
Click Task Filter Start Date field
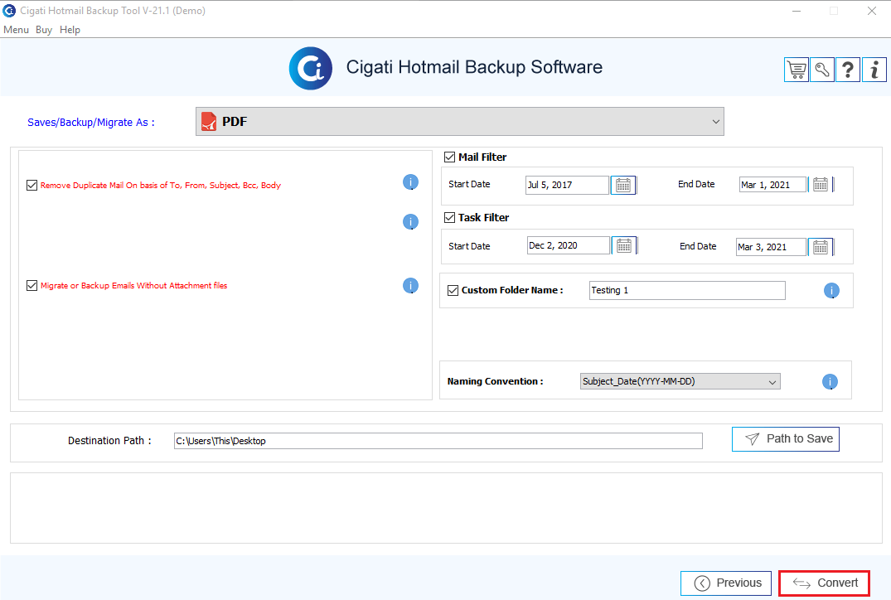coord(569,245)
